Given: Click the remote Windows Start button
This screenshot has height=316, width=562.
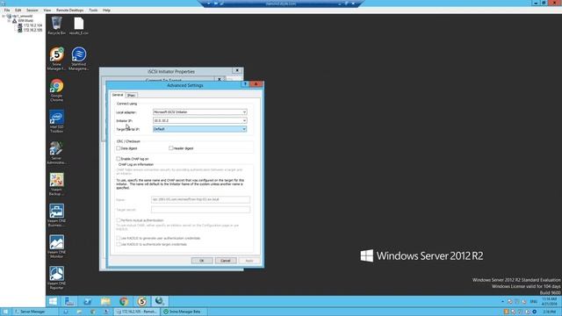Looking at the screenshot, I should click(53, 301).
